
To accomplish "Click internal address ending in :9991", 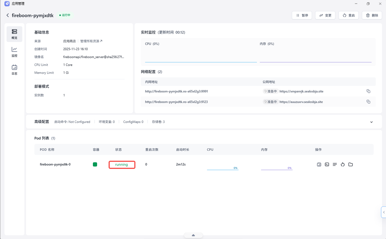I will pos(176,91).
